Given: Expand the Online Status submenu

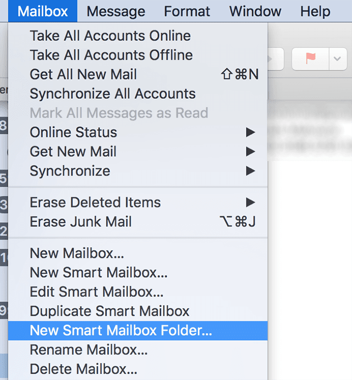Looking at the screenshot, I should tap(138, 132).
